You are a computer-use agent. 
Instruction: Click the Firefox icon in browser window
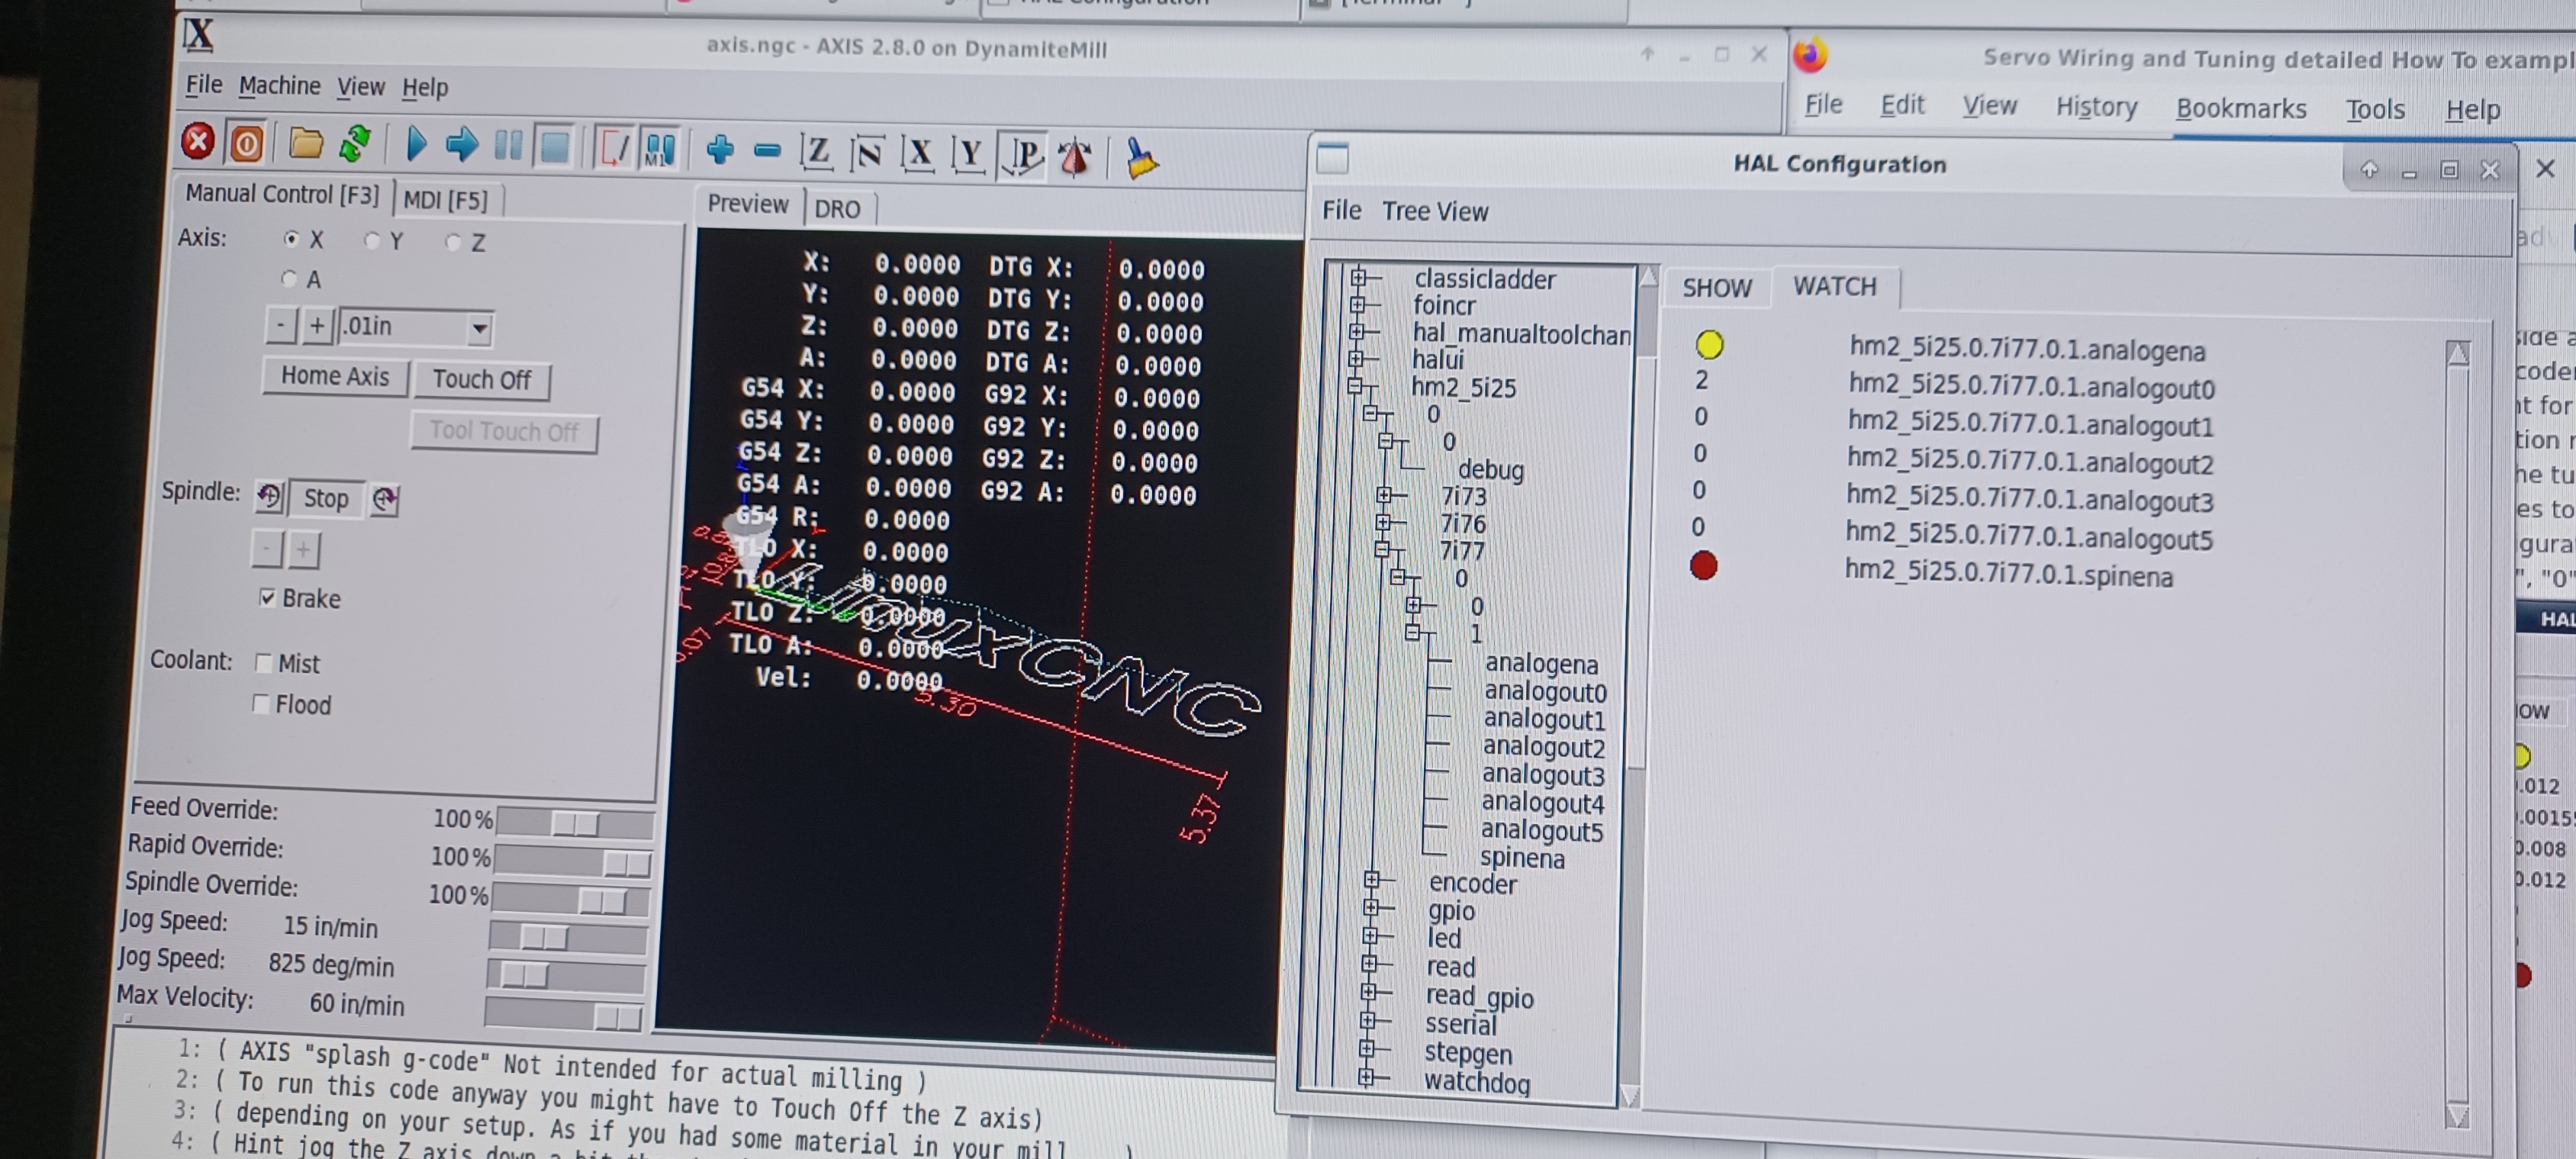1810,55
